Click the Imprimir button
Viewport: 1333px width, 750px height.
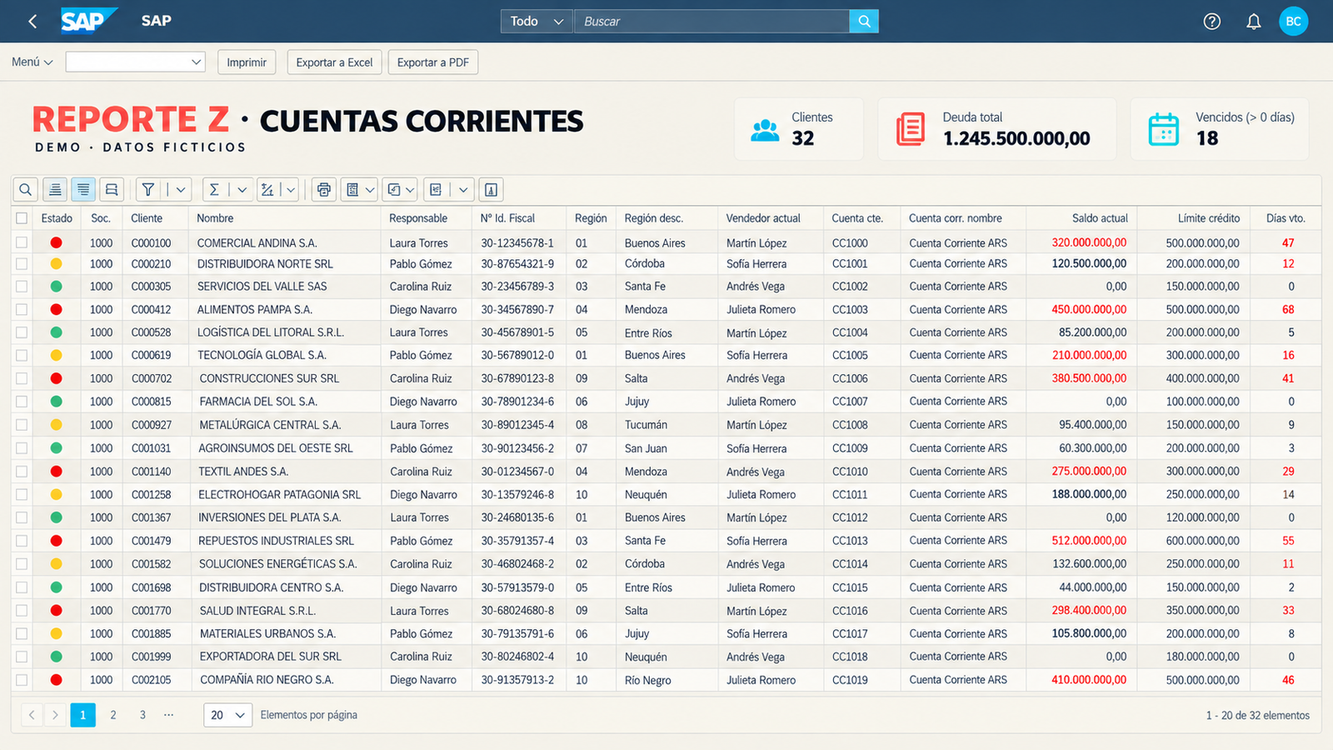247,62
